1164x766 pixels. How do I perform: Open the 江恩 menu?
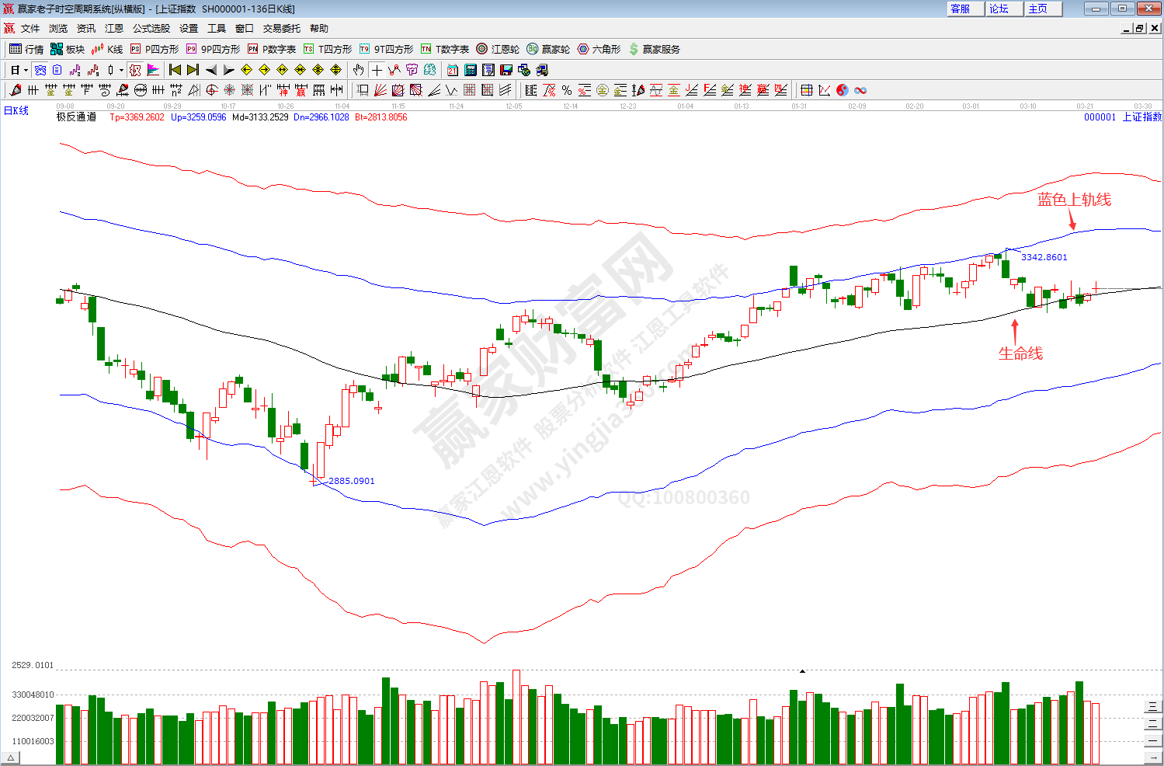pyautogui.click(x=114, y=29)
